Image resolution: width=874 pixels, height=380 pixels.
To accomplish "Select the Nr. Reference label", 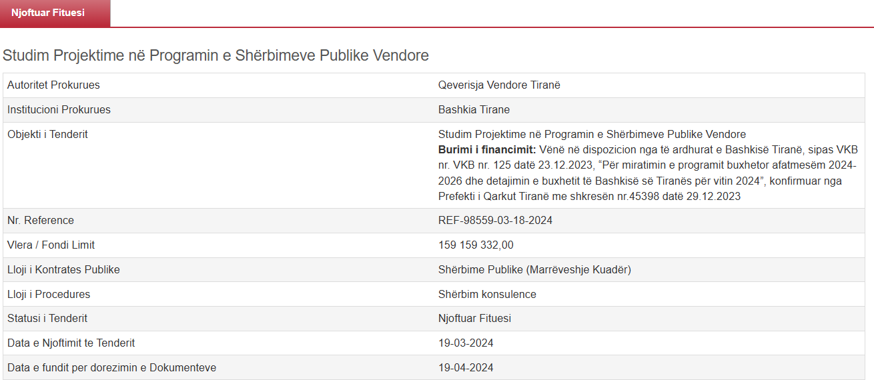I will click(x=41, y=221).
